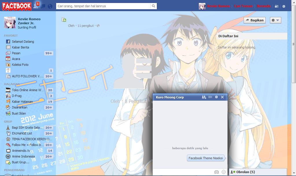Open account settings gear in top bar
Viewport: 296px width, 176px height.
pyautogui.click(x=284, y=6)
